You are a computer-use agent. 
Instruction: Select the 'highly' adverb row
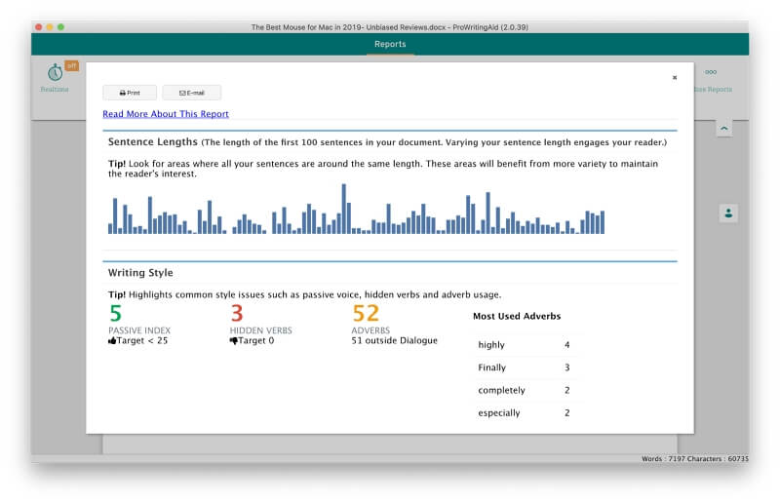pos(524,345)
